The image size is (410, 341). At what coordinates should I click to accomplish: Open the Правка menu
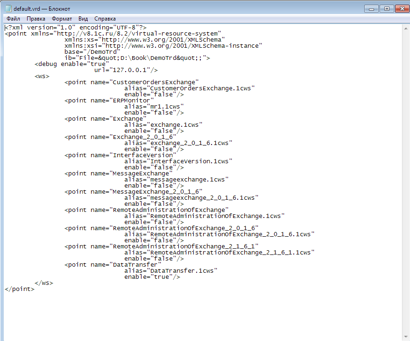pos(36,19)
